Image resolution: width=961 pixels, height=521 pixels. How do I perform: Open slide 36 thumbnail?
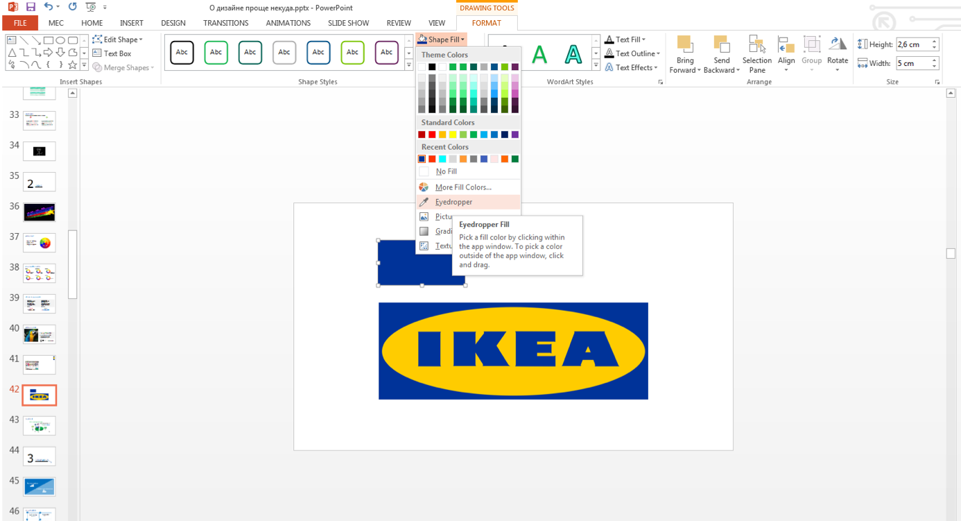coord(39,212)
